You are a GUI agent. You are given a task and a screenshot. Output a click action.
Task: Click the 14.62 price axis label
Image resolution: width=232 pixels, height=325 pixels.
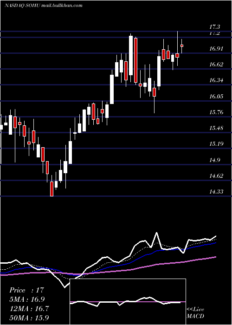coord(216,176)
